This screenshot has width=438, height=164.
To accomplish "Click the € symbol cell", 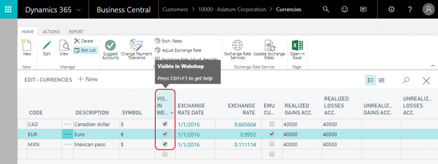I will click(x=137, y=135).
